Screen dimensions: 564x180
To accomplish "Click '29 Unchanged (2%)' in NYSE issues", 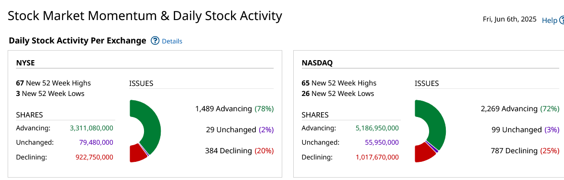I will click(240, 130).
